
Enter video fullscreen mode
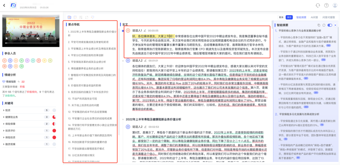46,38
